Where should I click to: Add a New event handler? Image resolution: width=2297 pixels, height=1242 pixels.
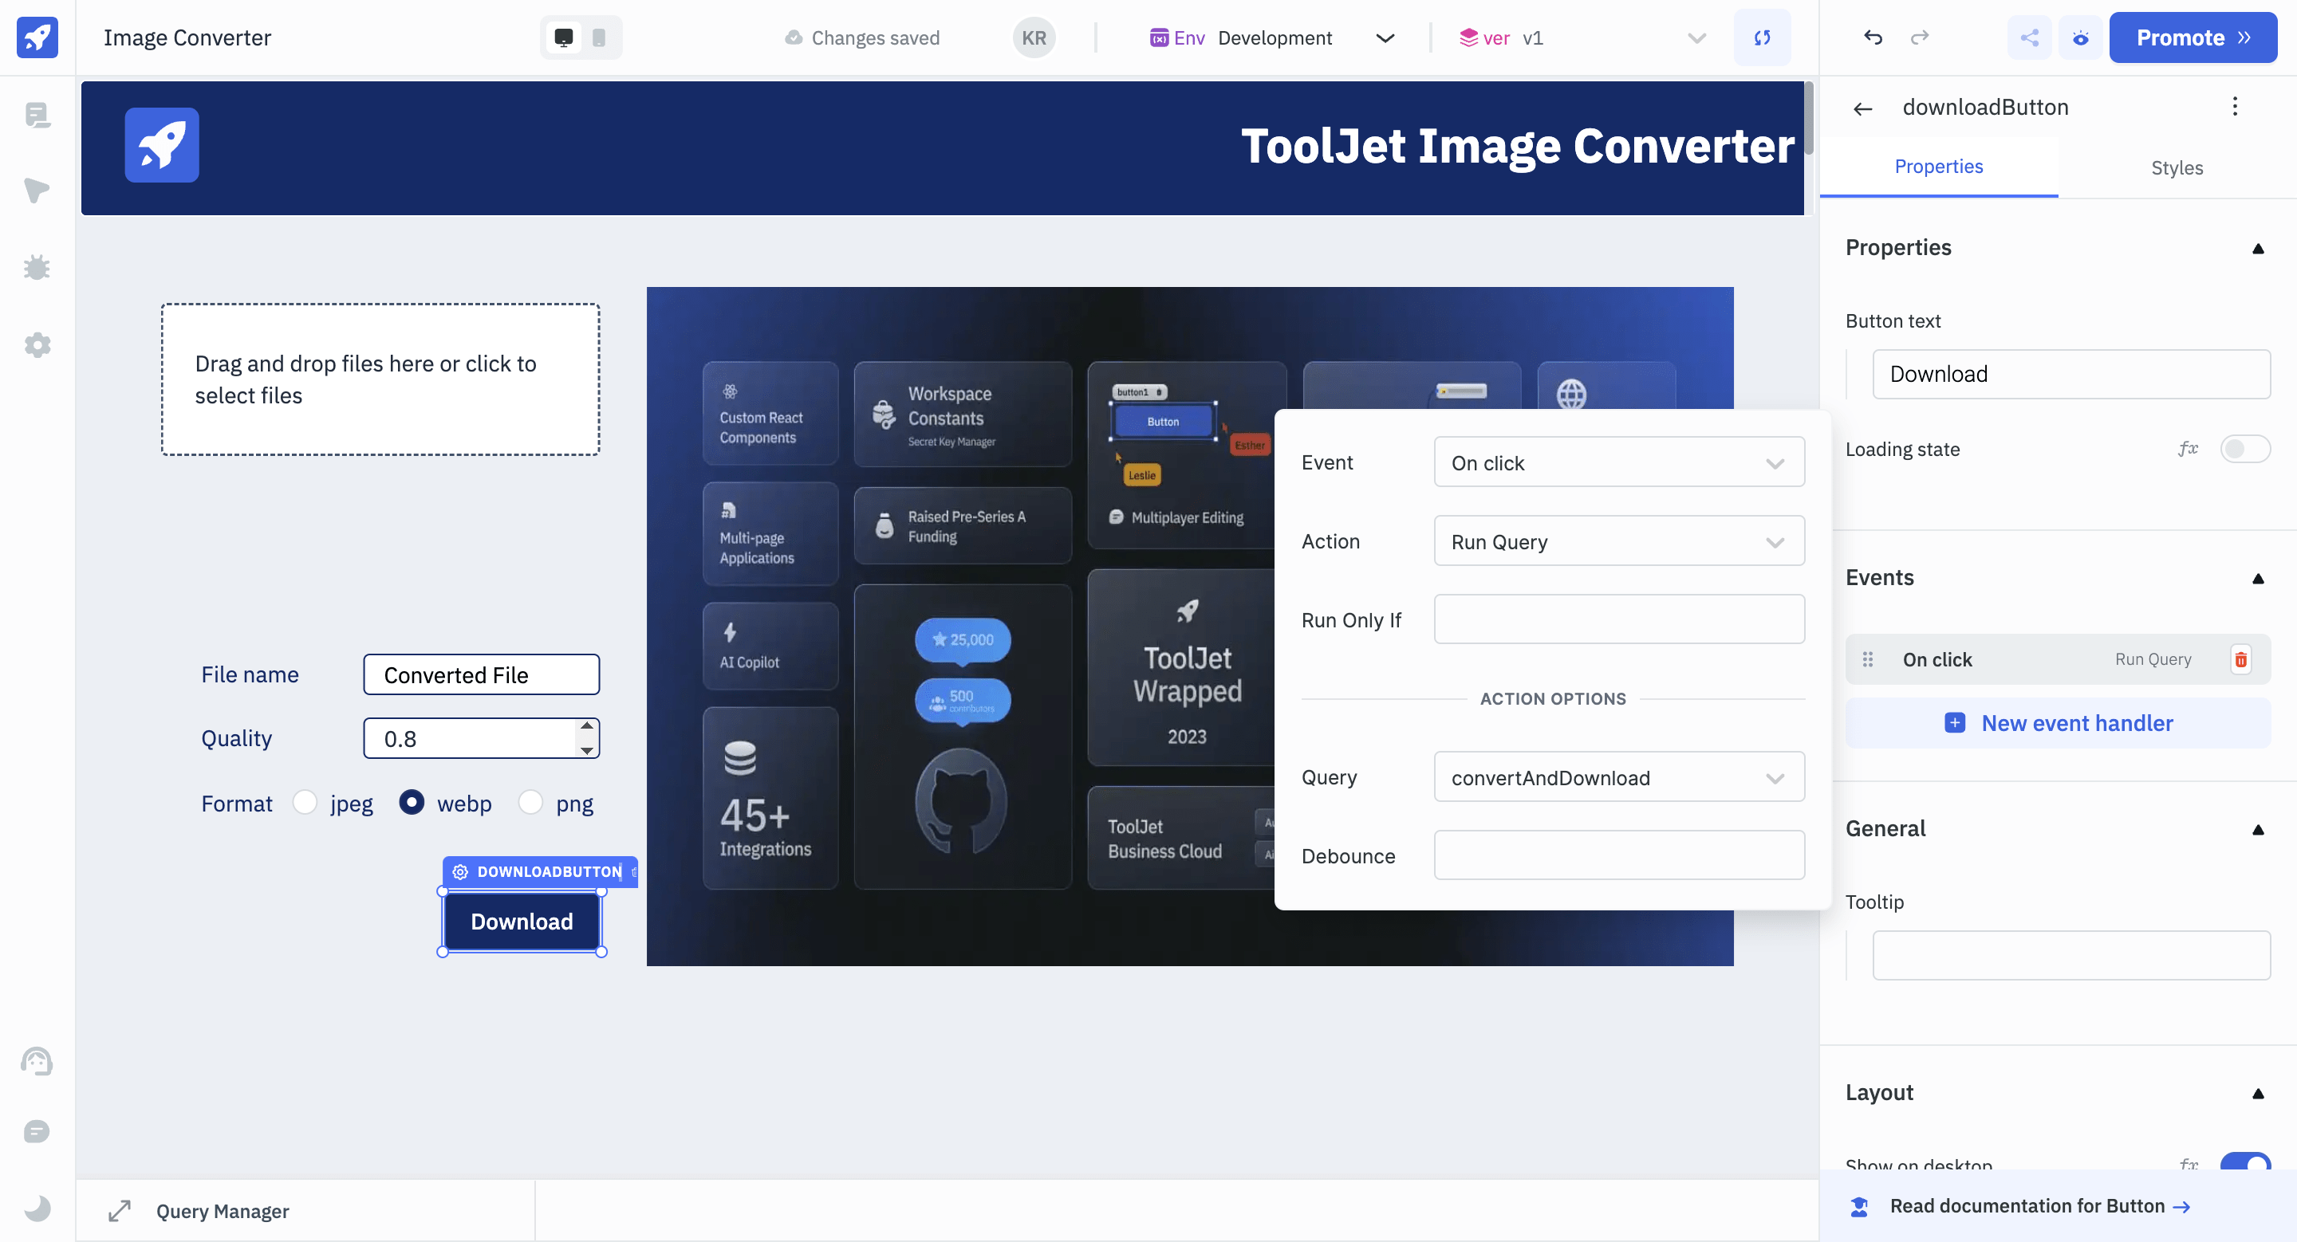tap(2058, 722)
